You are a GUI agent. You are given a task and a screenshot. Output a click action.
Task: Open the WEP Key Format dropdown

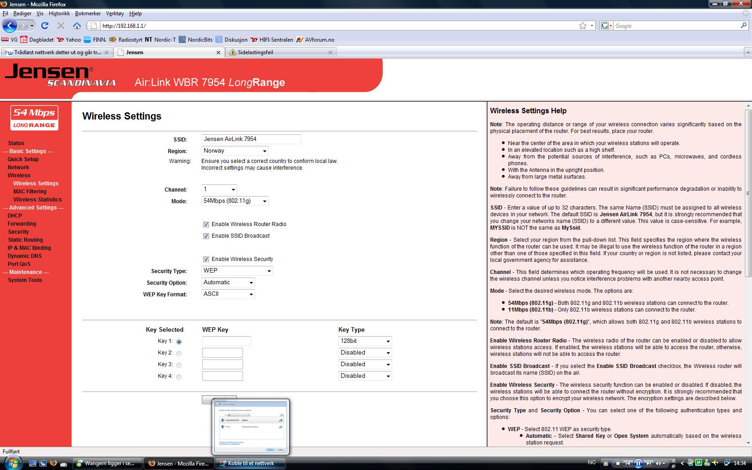coord(228,294)
